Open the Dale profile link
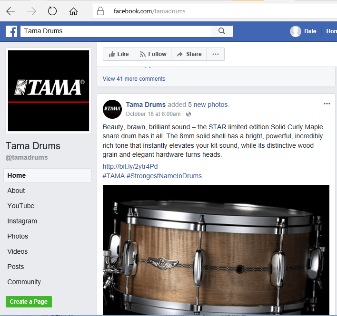 point(310,31)
